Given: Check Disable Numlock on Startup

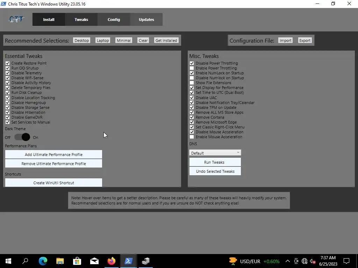Looking at the screenshot, I should coord(192,78).
